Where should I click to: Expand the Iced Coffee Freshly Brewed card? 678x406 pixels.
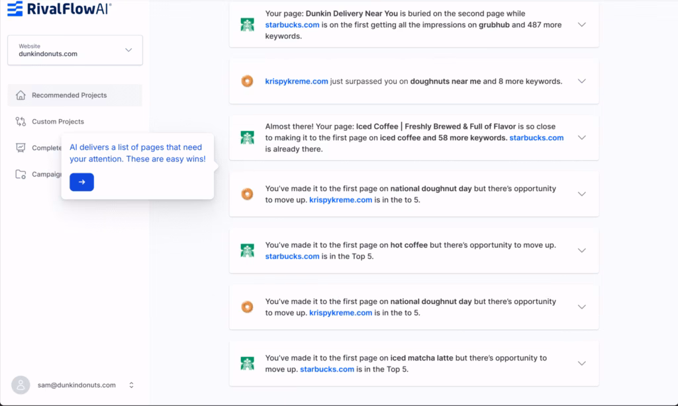tap(581, 138)
